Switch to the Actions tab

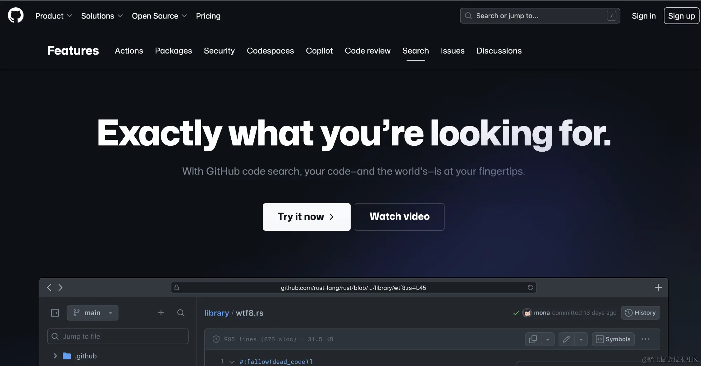click(x=129, y=51)
